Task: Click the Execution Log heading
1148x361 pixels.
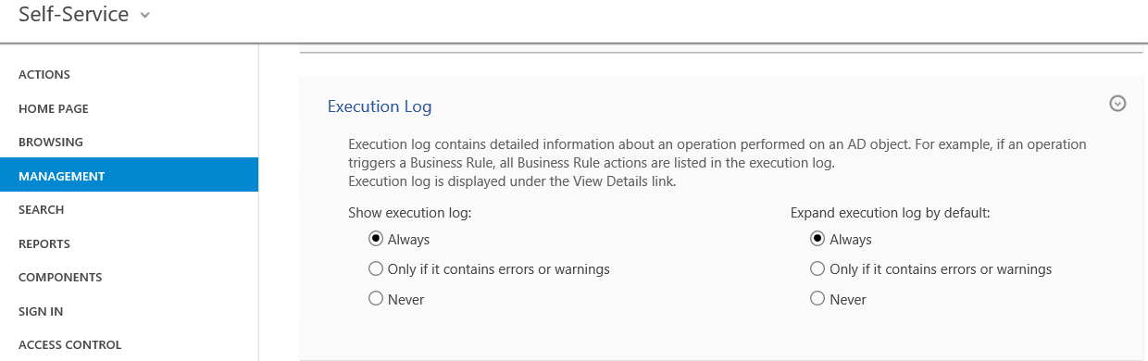Action: coord(380,106)
